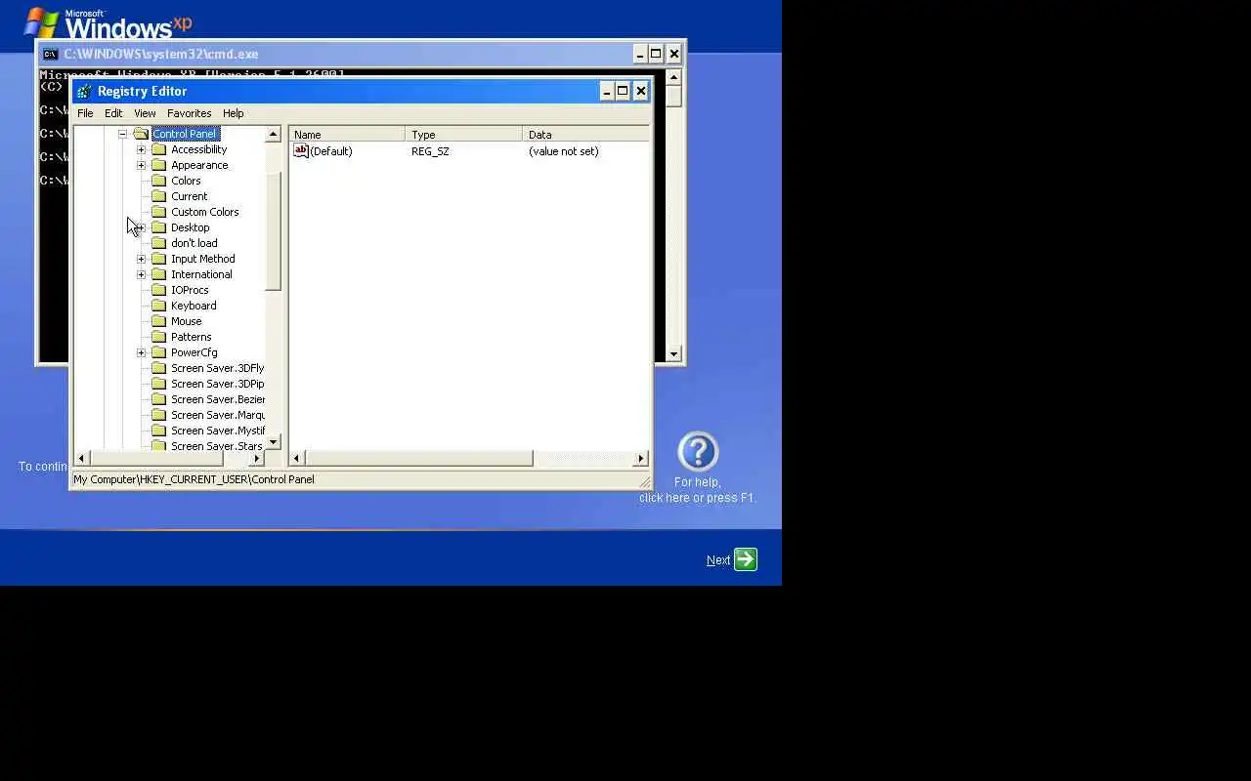This screenshot has width=1251, height=781.
Task: Click tree pane scroll down arrow
Action: (x=273, y=442)
